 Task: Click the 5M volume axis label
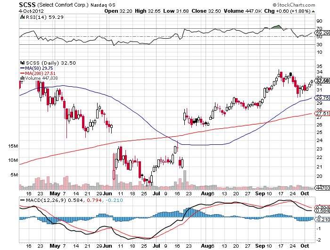[14, 175]
